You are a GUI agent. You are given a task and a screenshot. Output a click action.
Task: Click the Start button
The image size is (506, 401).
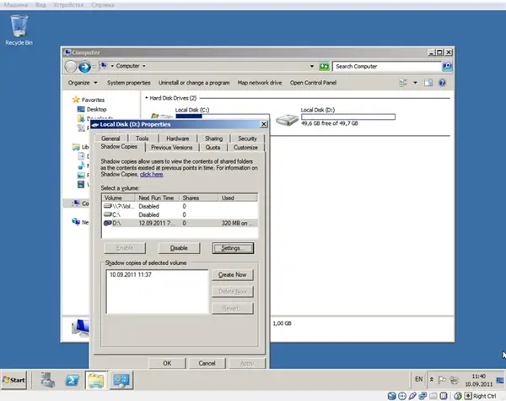click(13, 380)
